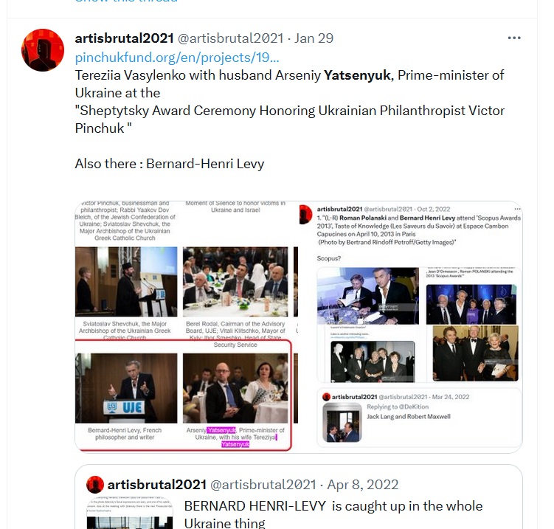Click the Bernard-Henri Levy UJE podium photo
Image resolution: width=554 pixels, height=529 pixels.
point(126,388)
